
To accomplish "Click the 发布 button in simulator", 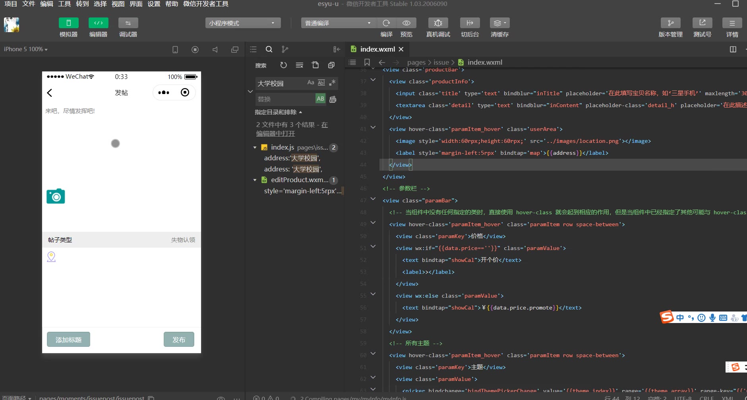I will [179, 340].
